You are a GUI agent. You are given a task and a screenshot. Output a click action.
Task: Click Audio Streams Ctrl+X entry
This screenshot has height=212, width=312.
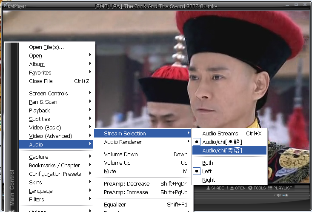[229, 133]
